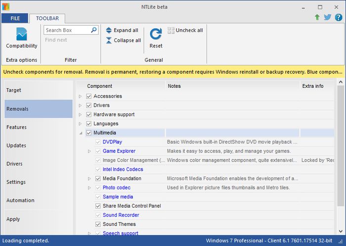
Task: Open the Twitter bird icon link
Action: tap(327, 17)
